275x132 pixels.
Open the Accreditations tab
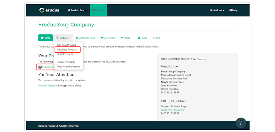[85, 38]
